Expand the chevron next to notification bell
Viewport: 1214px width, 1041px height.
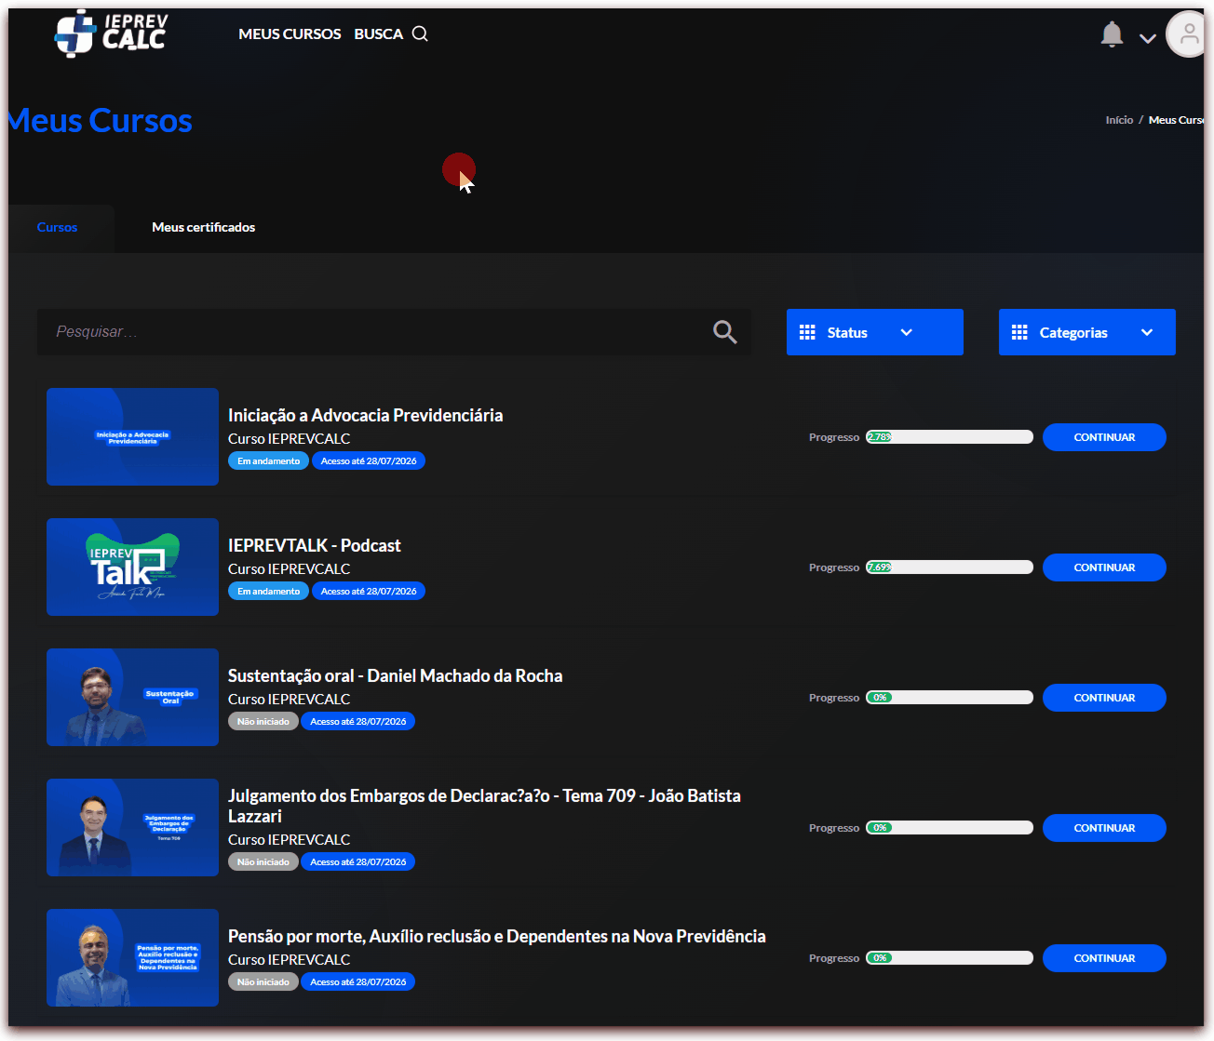click(x=1148, y=38)
